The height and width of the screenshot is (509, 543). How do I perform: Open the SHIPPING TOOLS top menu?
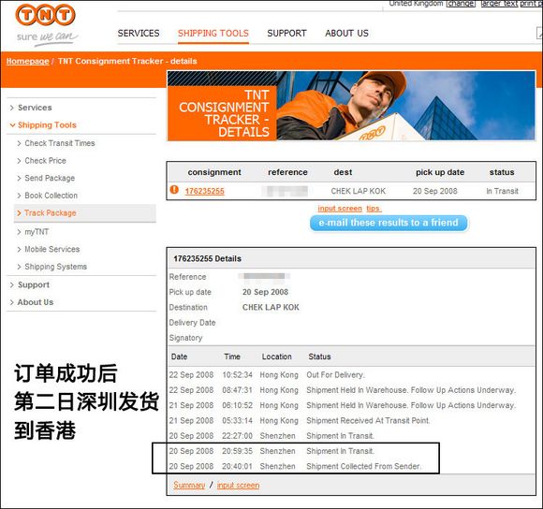coord(213,34)
